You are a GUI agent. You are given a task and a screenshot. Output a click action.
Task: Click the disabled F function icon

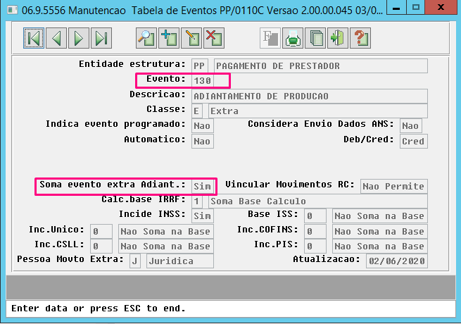coord(270,38)
